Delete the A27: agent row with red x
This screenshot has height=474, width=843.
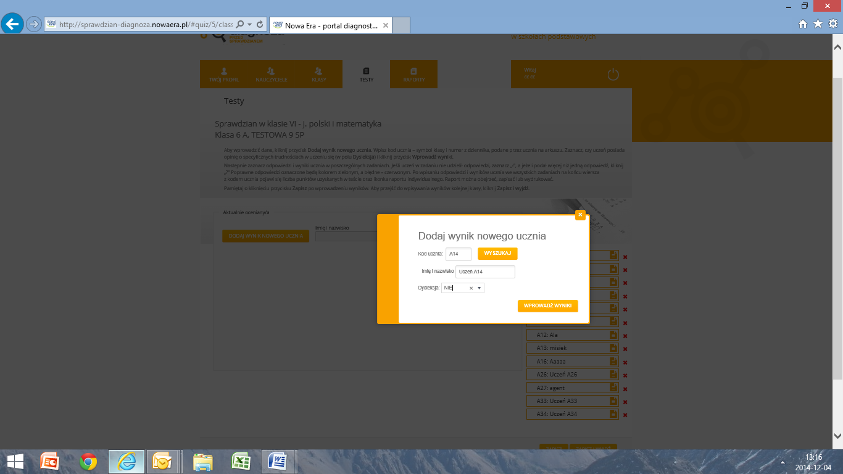pyautogui.click(x=625, y=389)
